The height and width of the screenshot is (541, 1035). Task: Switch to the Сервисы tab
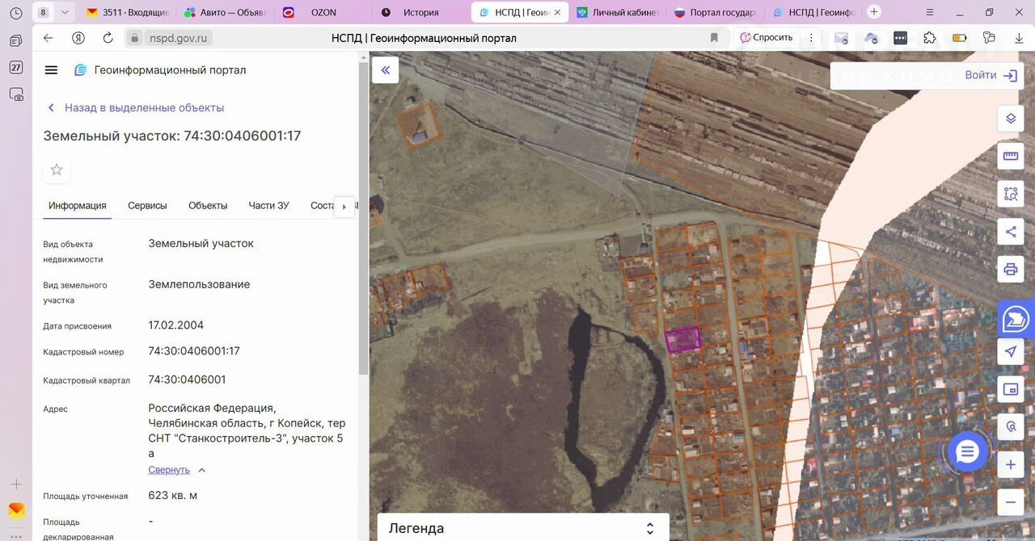147,206
